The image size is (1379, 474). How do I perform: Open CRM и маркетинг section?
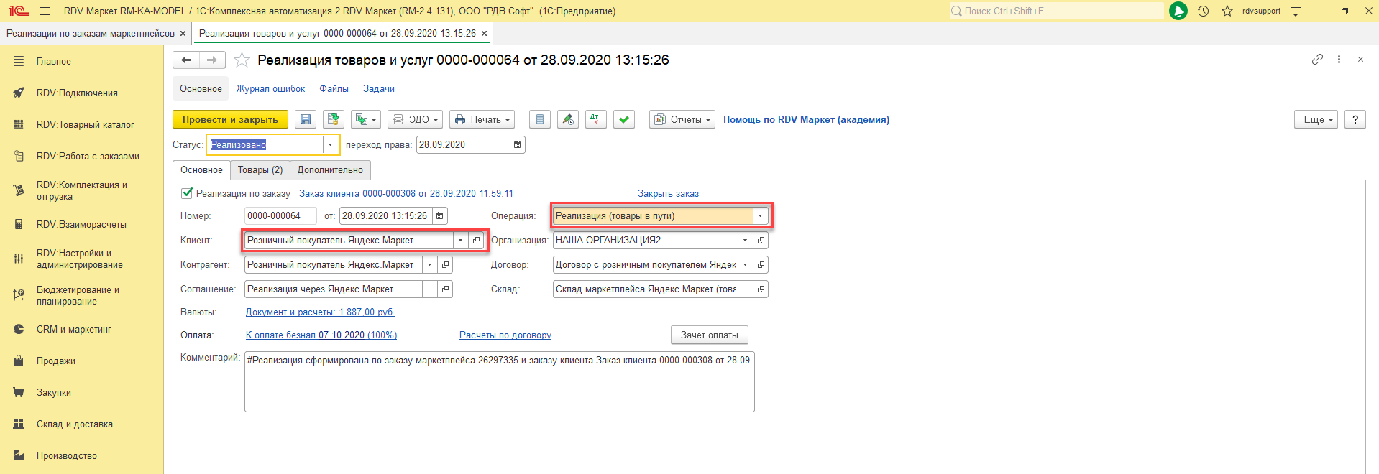pyautogui.click(x=81, y=330)
